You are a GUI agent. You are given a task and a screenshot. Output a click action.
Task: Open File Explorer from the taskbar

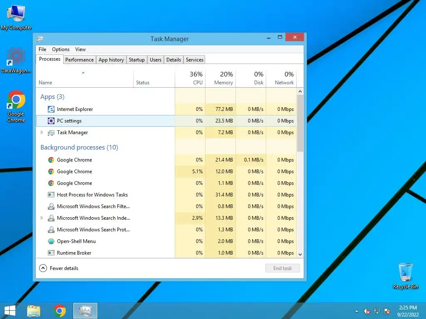click(x=34, y=311)
